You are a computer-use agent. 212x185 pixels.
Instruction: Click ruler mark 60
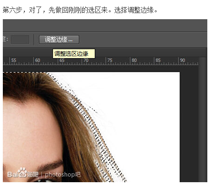(38, 60)
